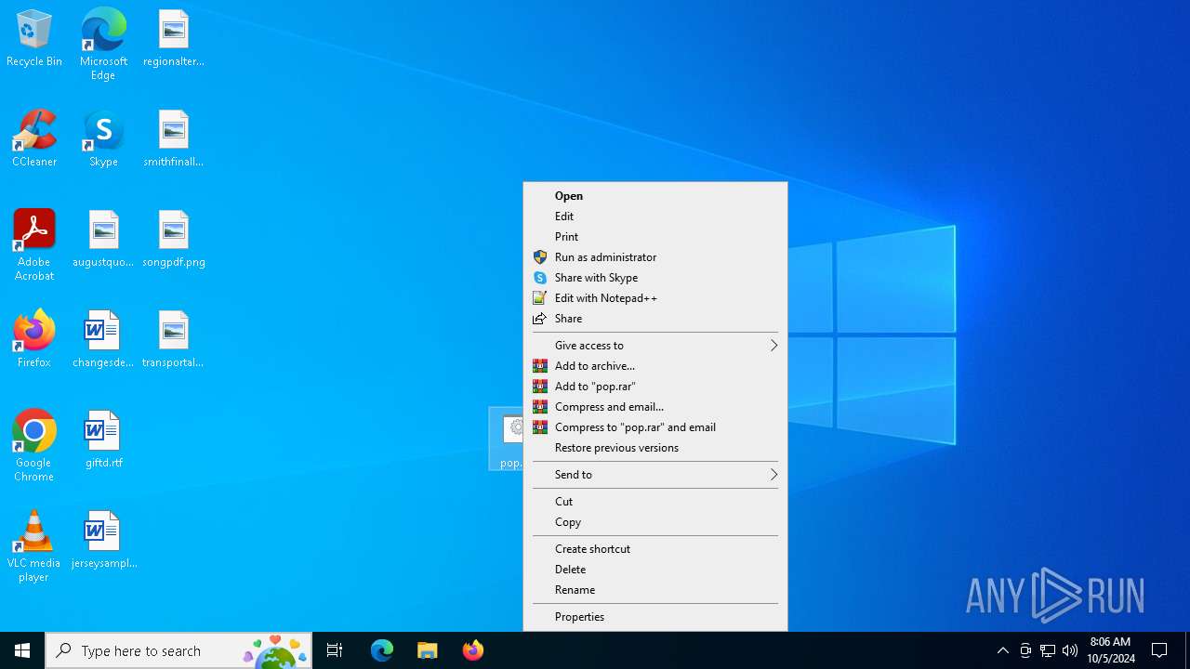Select the Adobe Acrobat desktop shortcut
1190x669 pixels.
34,245
